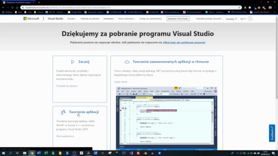This screenshot has width=278, height=156.
Task: Open the Chrome profile avatar
Action: 270,7
